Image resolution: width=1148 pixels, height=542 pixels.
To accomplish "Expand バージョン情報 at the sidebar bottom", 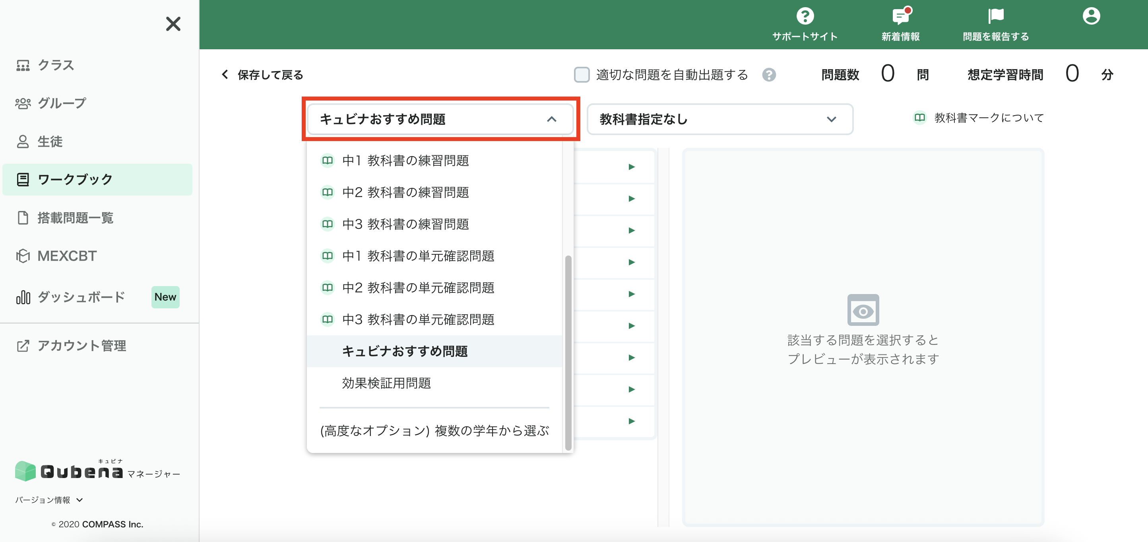I will click(48, 500).
